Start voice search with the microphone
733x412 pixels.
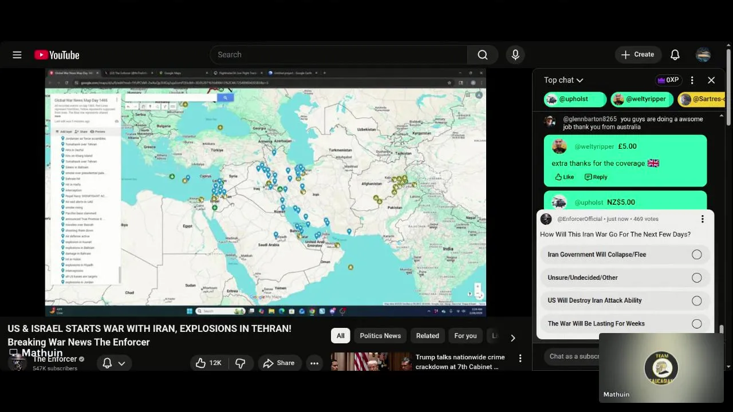[515, 55]
